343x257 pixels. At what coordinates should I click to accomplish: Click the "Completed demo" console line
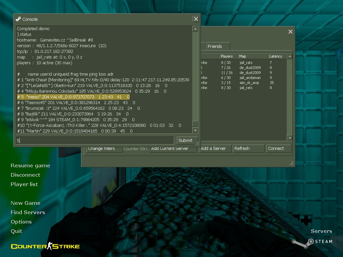point(33,29)
